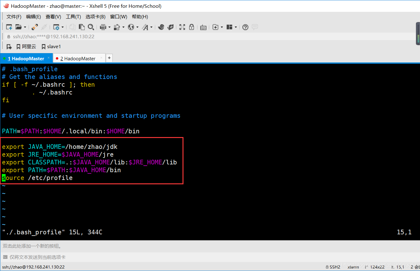Click the file transfer icon

[117, 27]
